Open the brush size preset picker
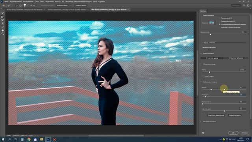 25,5
